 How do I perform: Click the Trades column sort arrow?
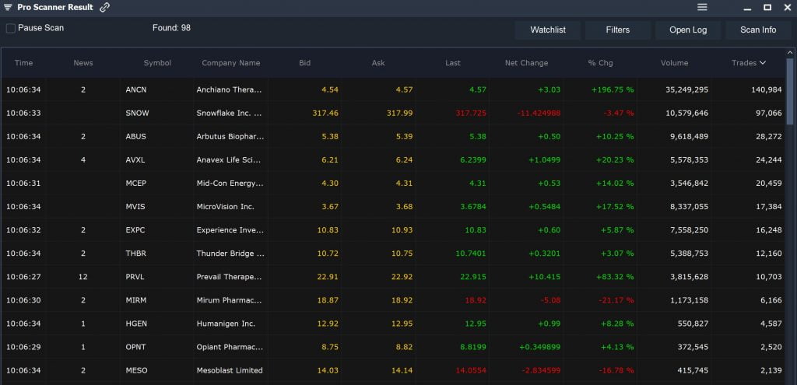point(763,63)
